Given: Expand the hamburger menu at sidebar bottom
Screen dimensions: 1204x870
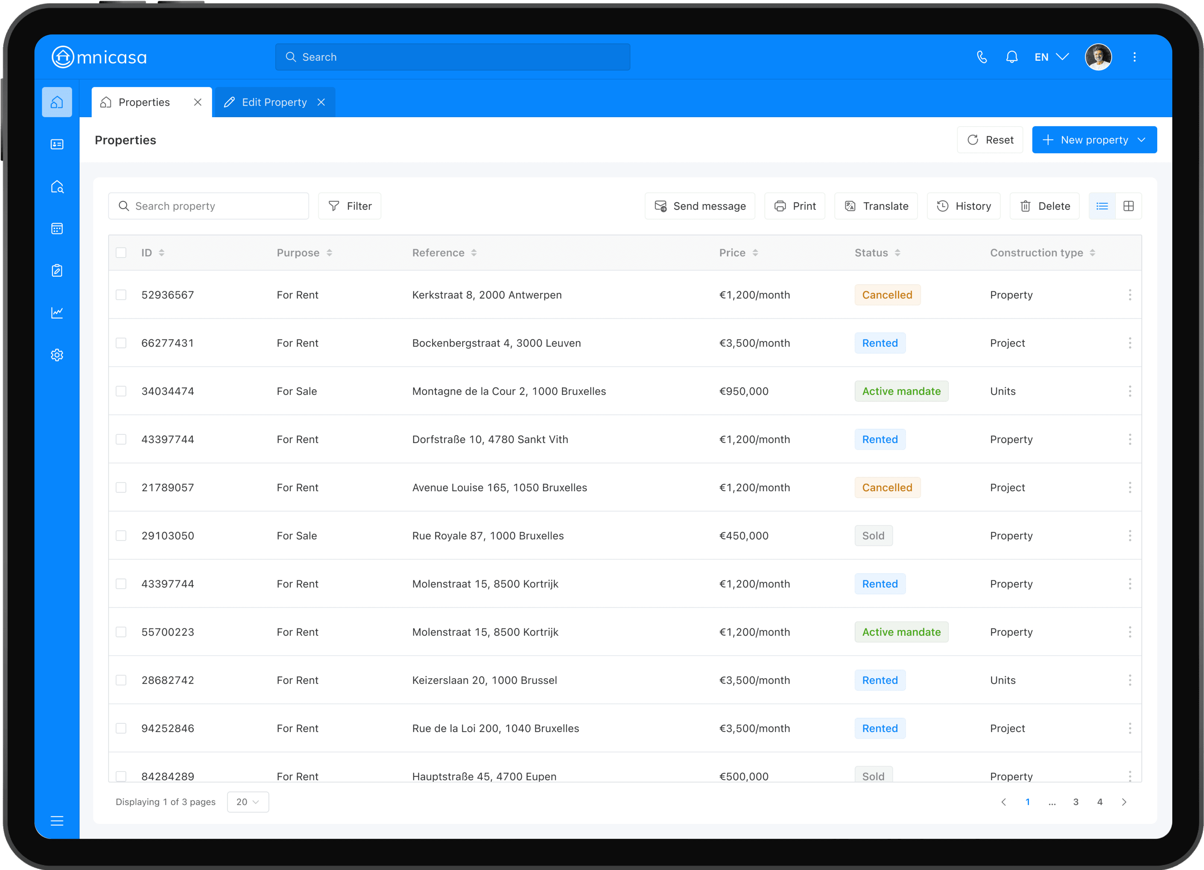Looking at the screenshot, I should coord(57,821).
